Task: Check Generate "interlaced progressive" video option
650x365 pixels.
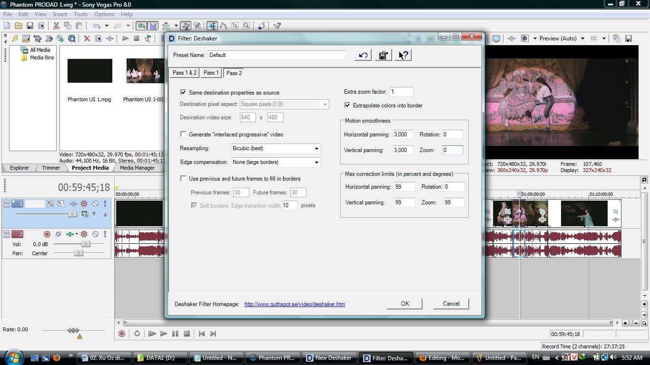Action: [x=183, y=134]
